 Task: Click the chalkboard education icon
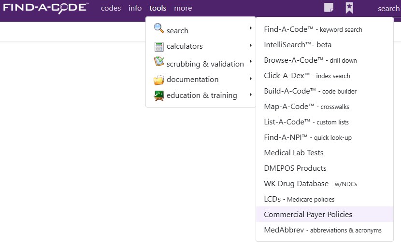pyautogui.click(x=159, y=95)
